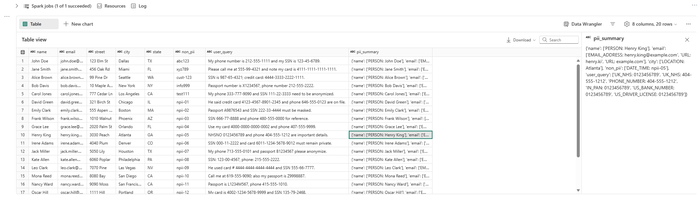Select the test111 non_pii cell
The image size is (699, 202).
point(189,94)
